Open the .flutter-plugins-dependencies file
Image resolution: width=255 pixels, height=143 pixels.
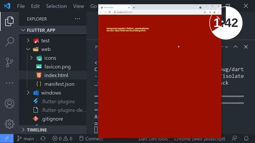(x=53, y=110)
